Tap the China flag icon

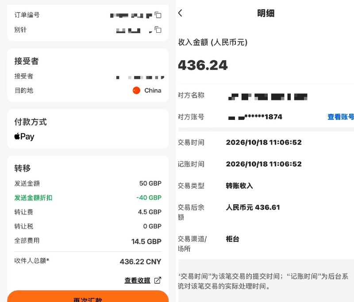click(x=136, y=91)
